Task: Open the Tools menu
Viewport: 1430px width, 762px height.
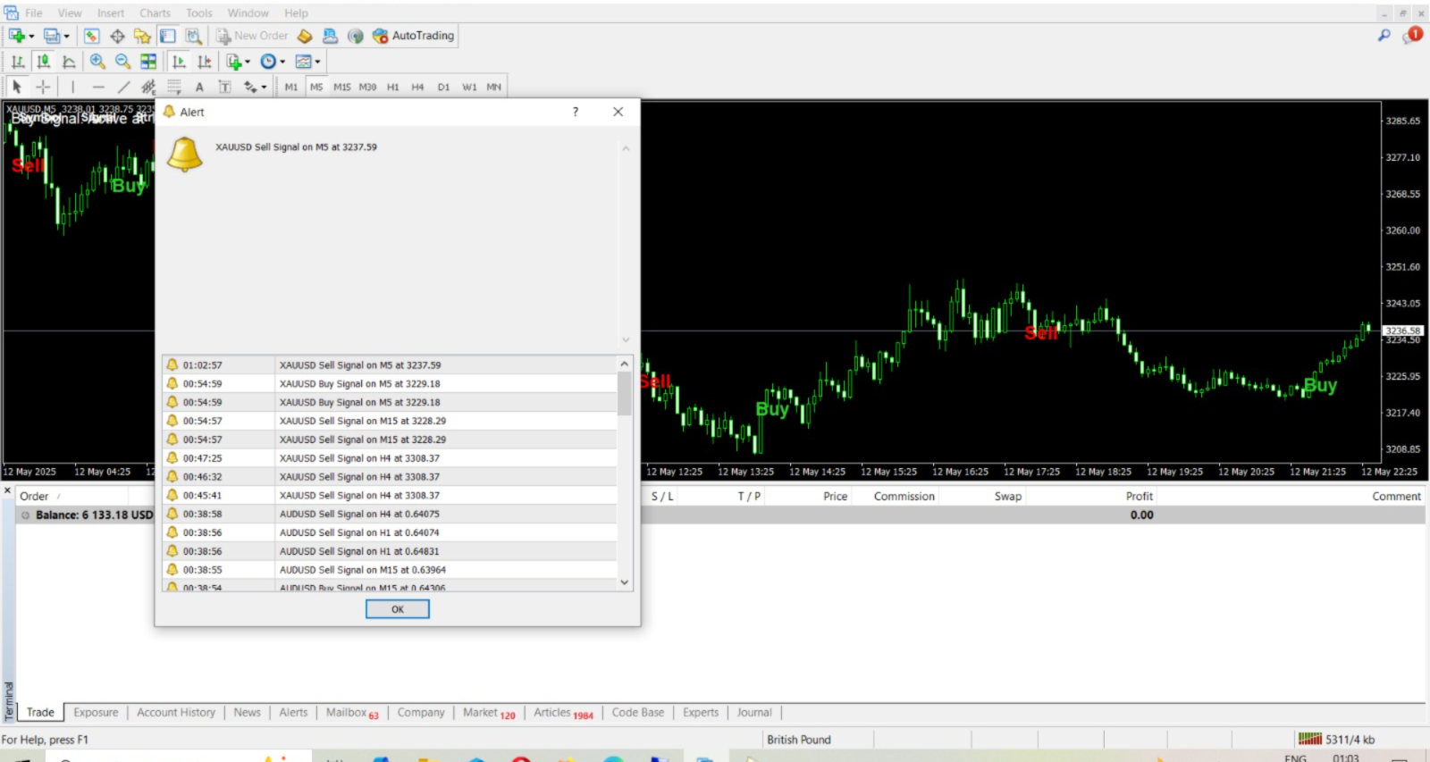Action: [x=199, y=13]
